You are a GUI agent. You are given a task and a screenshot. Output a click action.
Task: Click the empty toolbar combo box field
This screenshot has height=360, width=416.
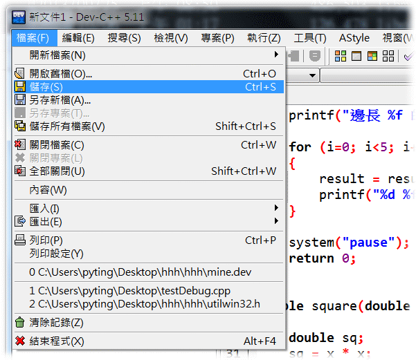(368, 75)
